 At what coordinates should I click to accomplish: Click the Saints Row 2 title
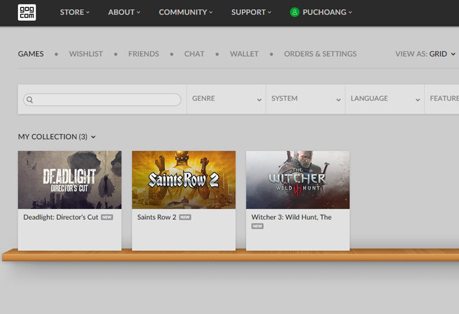point(157,217)
